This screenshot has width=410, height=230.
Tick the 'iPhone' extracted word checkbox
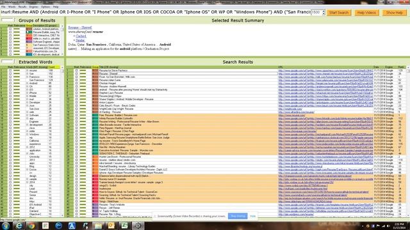tap(10, 93)
